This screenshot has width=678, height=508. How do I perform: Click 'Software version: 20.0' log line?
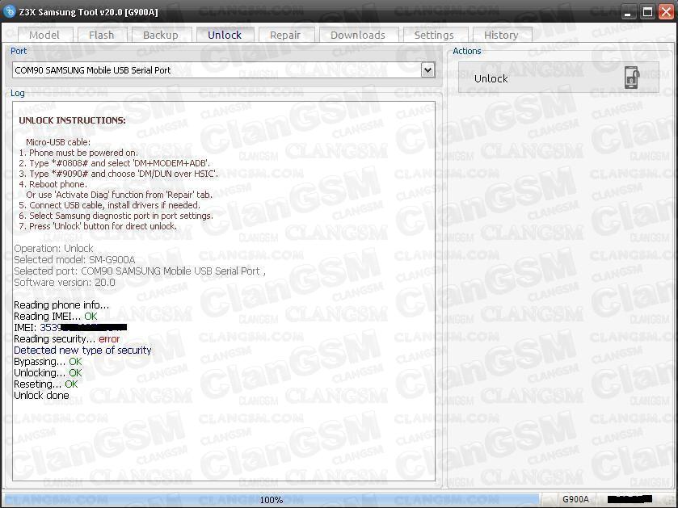[x=65, y=282]
